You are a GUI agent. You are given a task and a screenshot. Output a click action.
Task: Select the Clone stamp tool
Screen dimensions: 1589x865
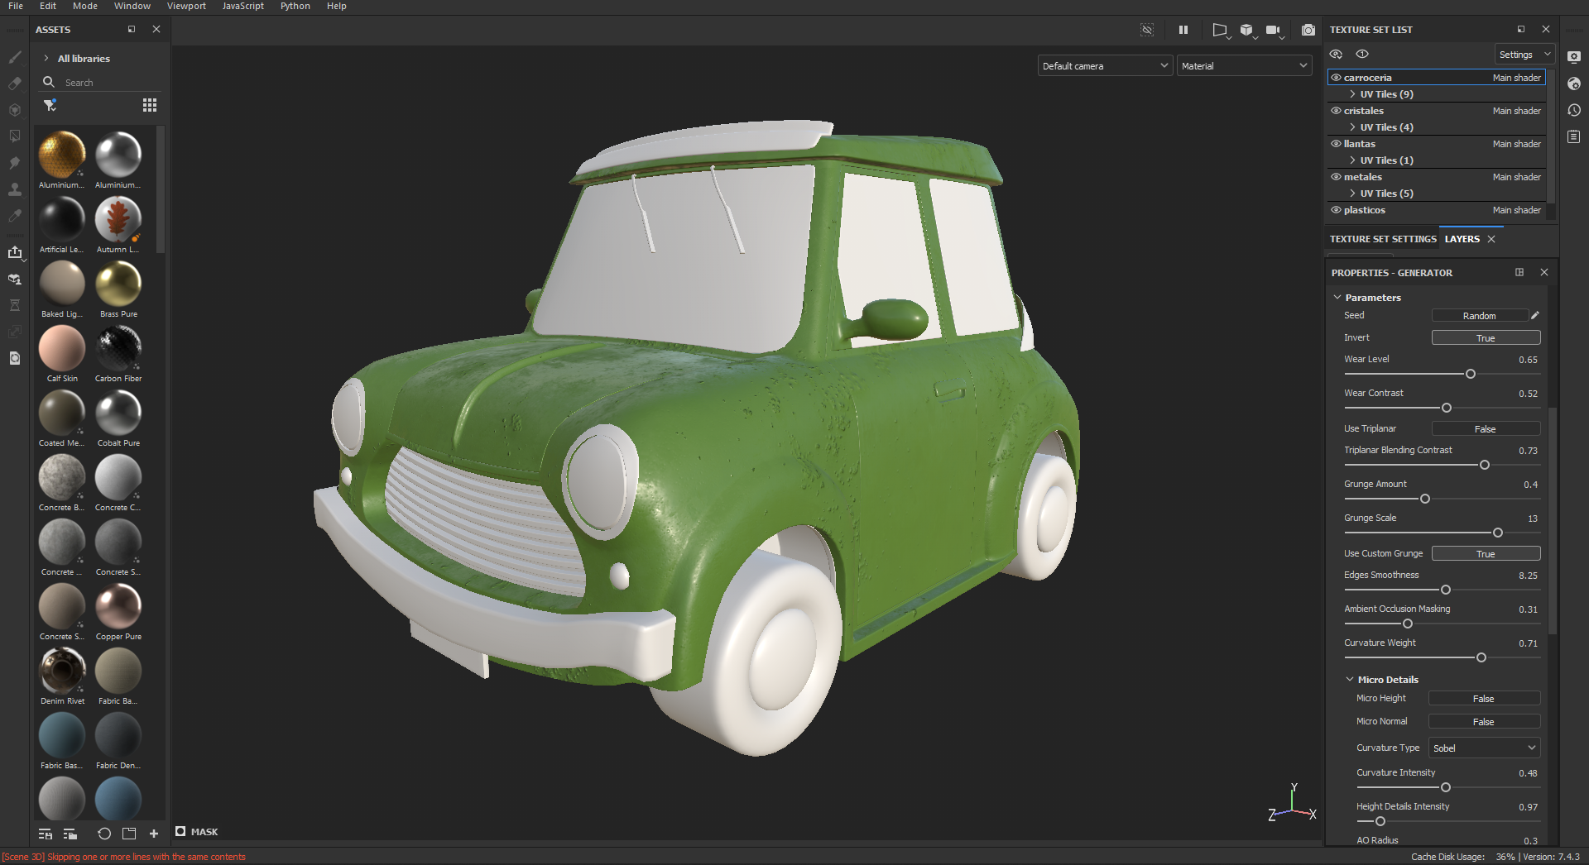(x=15, y=189)
